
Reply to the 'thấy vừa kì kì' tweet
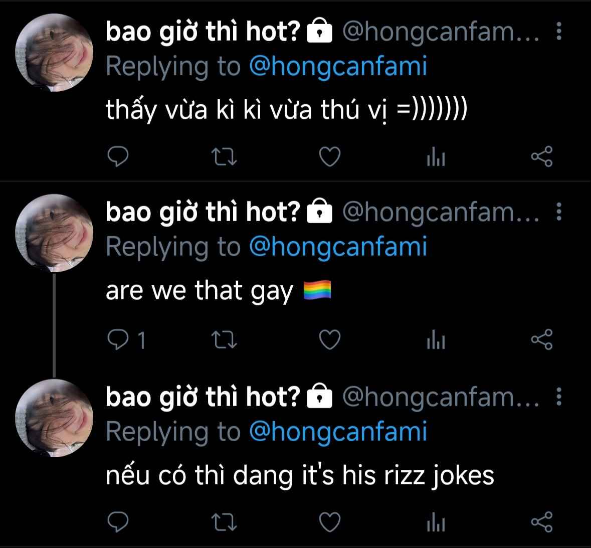pos(118,157)
